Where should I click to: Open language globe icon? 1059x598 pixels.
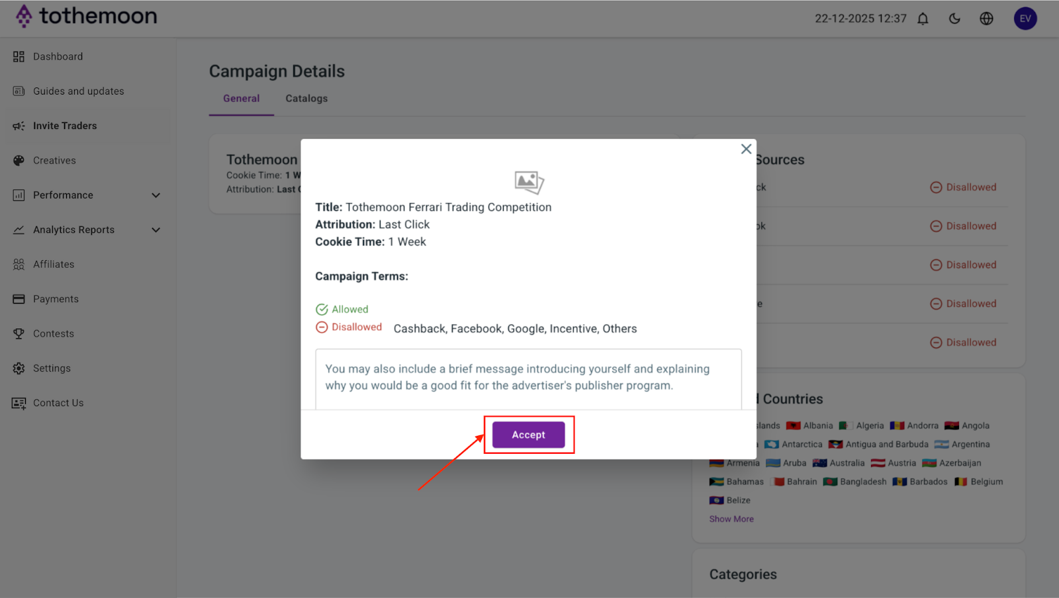[986, 19]
